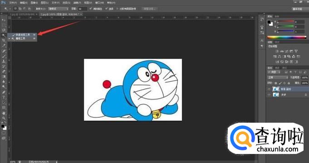Select the Crop tool
Screen dimensions: 309x163
4,40
